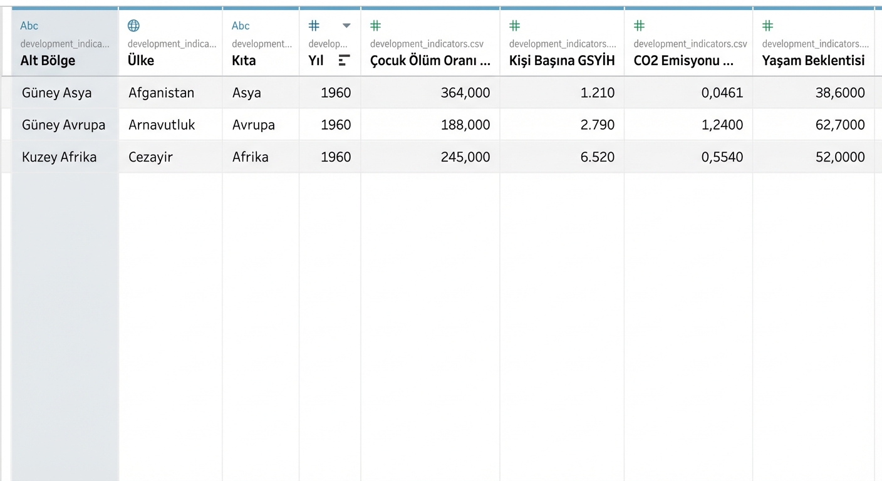
Task: Click the Afganistan cell in the Ülke column
Action: (x=161, y=93)
